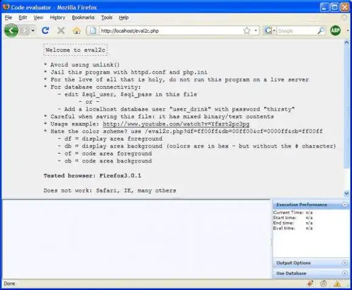Viewport: 352px width, 290px height.
Task: Click the scrollbar down arrow of display area
Action: pyautogui.click(x=347, y=193)
